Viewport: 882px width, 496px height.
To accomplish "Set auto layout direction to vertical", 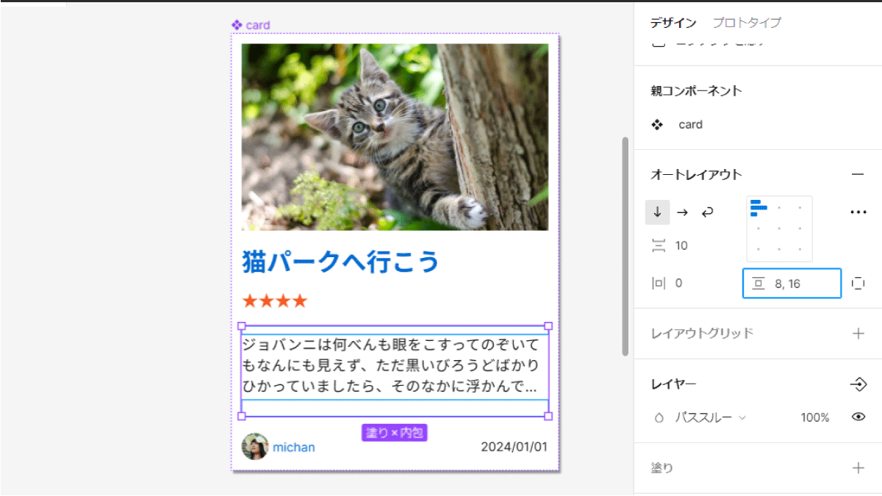I will [x=657, y=212].
